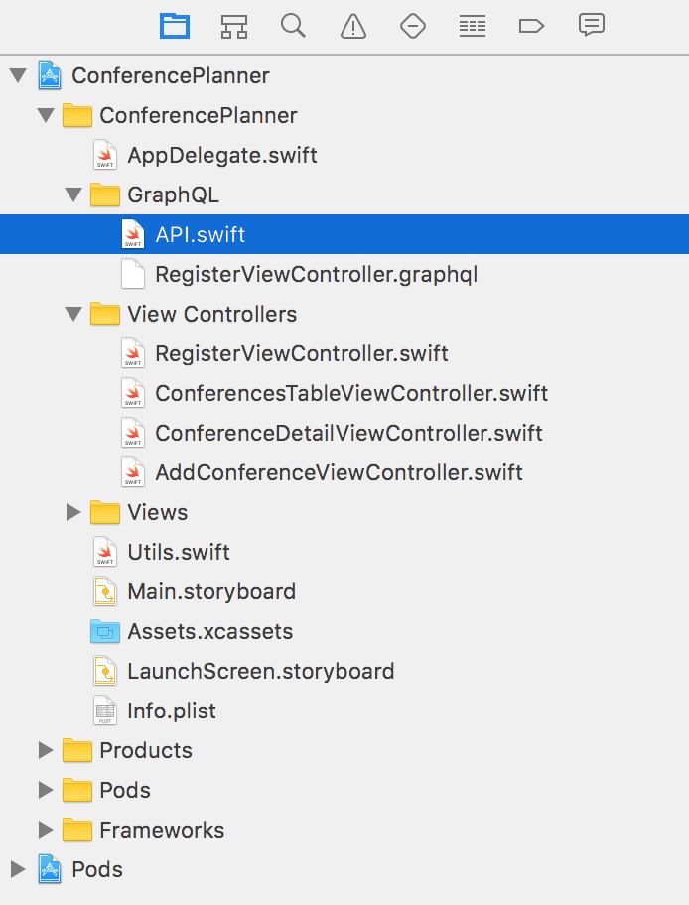Open the Test navigator diamond icon

click(x=413, y=26)
